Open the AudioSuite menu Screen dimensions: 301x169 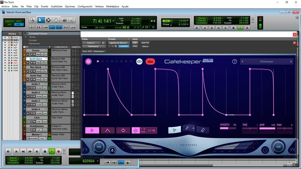(57, 7)
